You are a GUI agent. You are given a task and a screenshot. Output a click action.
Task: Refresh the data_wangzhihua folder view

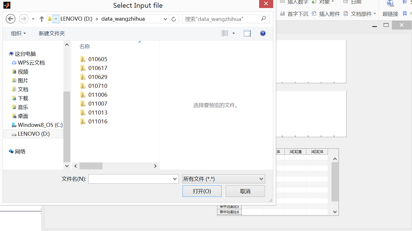click(174, 19)
